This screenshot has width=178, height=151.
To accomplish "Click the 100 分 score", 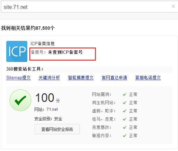I will (x=47, y=98).
